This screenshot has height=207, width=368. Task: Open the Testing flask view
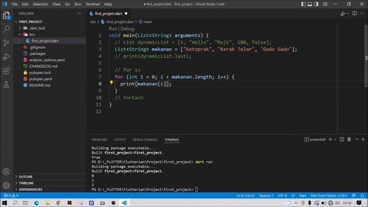(6, 85)
